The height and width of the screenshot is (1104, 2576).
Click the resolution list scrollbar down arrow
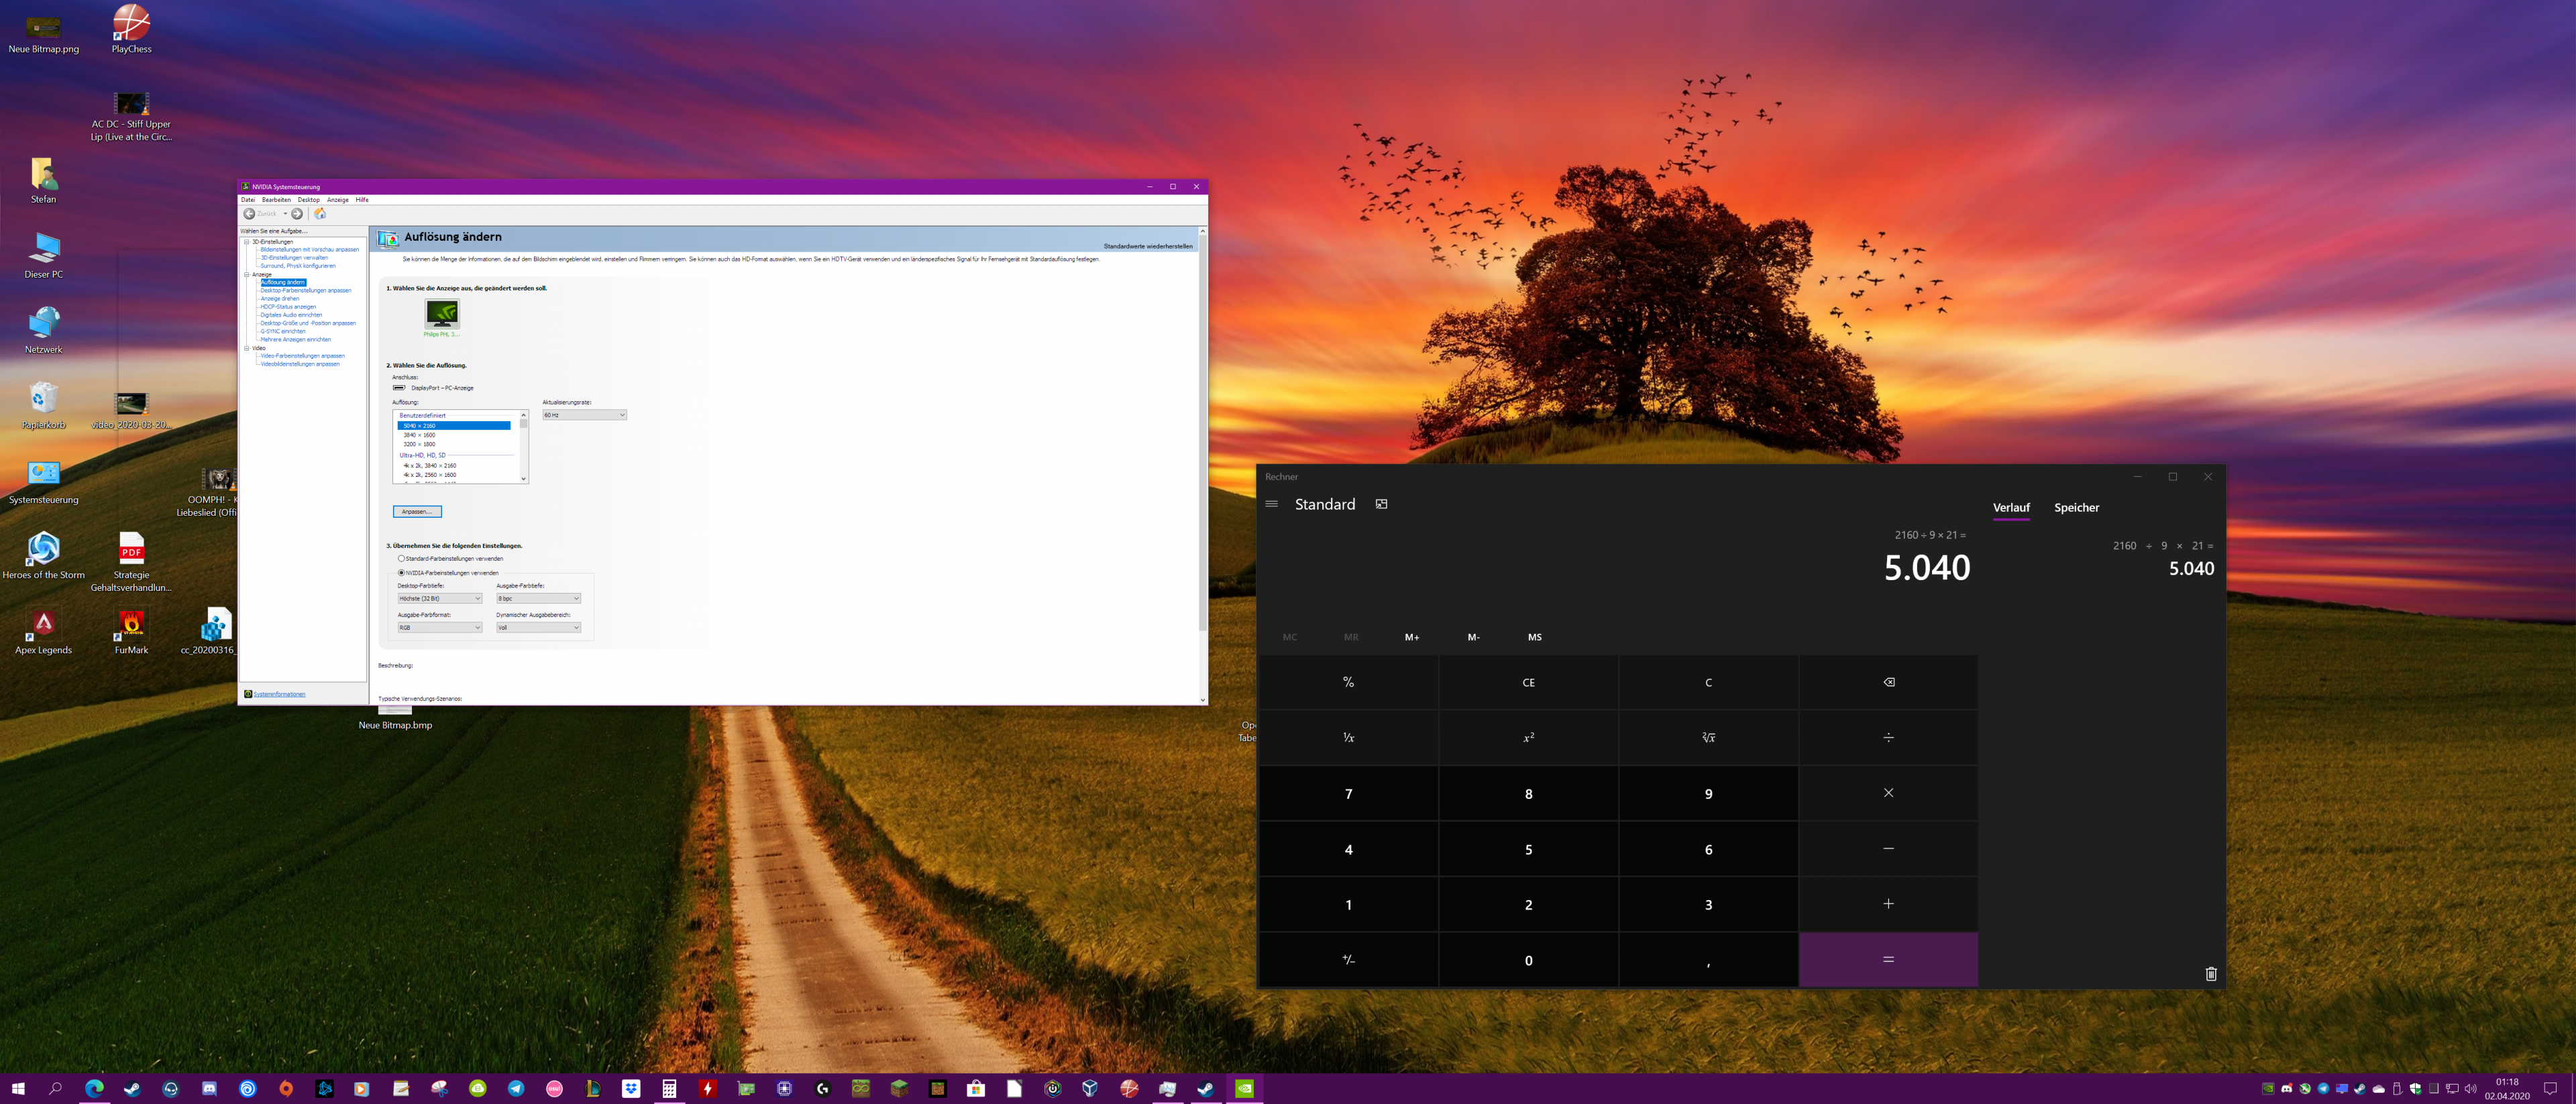(x=523, y=479)
